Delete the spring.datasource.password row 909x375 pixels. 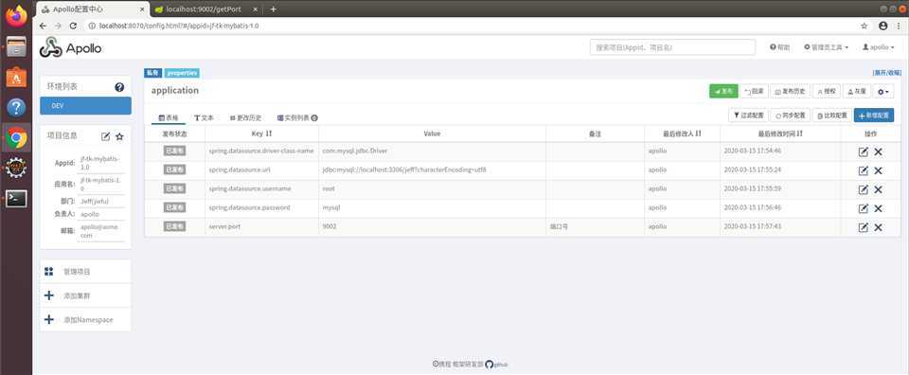click(878, 208)
